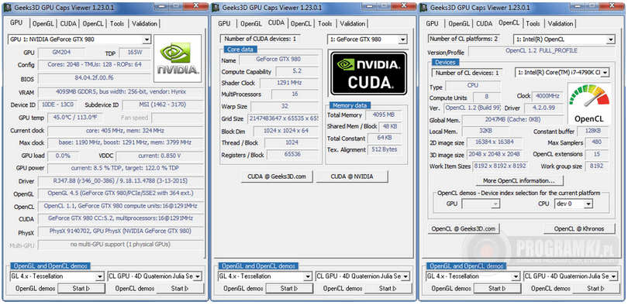The height and width of the screenshot is (305, 628).
Task: Switch to the CUDA tab in the left window
Action: pyautogui.click(x=68, y=23)
